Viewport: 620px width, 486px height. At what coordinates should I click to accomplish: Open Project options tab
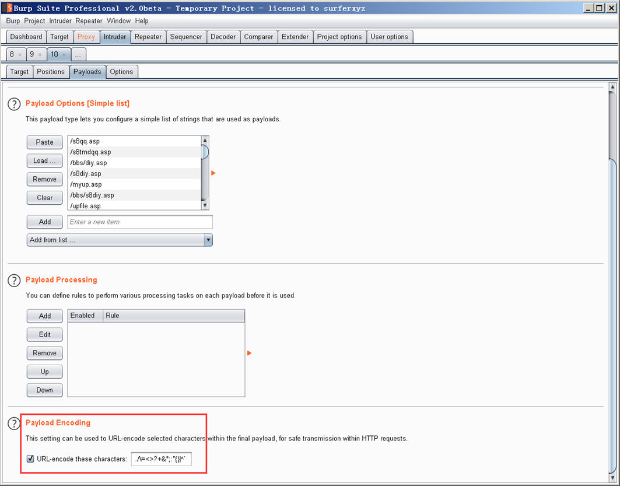point(339,37)
